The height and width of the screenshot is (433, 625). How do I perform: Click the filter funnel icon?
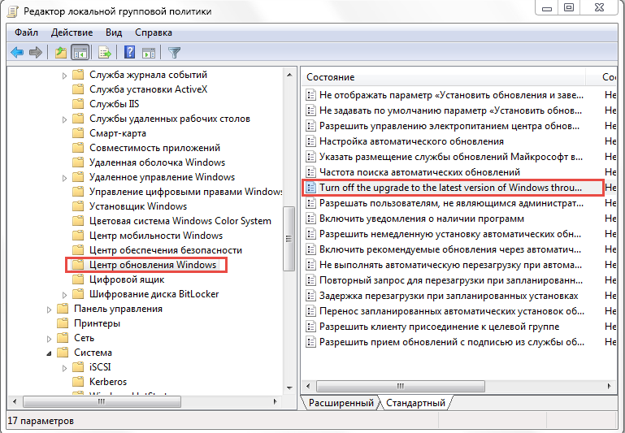click(x=174, y=52)
